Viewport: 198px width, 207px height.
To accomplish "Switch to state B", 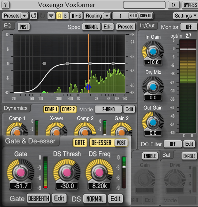I will (65, 16).
